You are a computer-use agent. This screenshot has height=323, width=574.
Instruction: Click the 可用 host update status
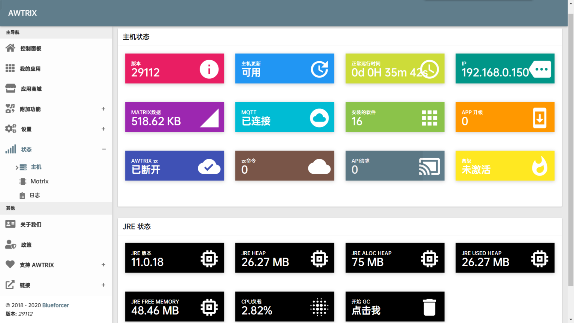(251, 72)
